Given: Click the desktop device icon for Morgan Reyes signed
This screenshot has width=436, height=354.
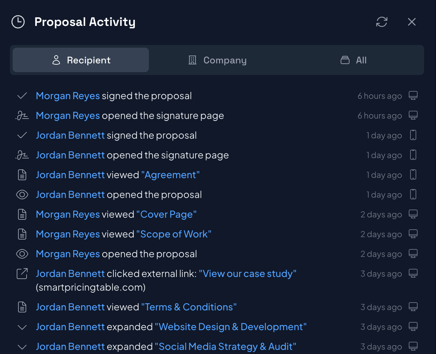Looking at the screenshot, I should pos(413,96).
